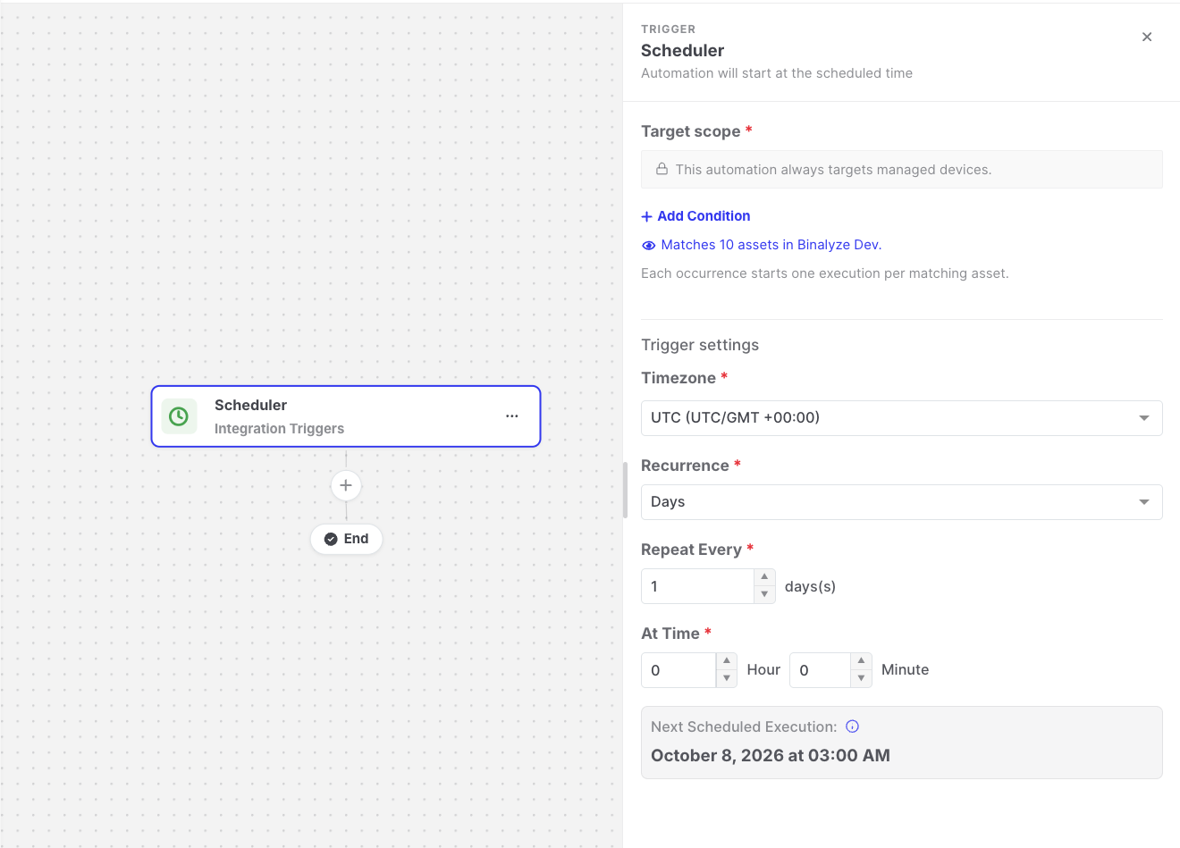Add a step with the plus button
Viewport: 1180px width, 848px height.
[x=346, y=485]
